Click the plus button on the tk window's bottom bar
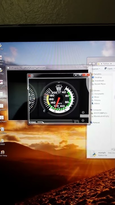This screenshot has width=115, height=205. coord(77,122)
